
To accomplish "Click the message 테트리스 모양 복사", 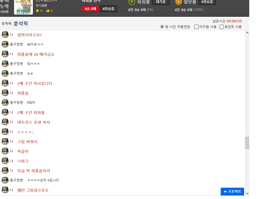I will [34, 122].
